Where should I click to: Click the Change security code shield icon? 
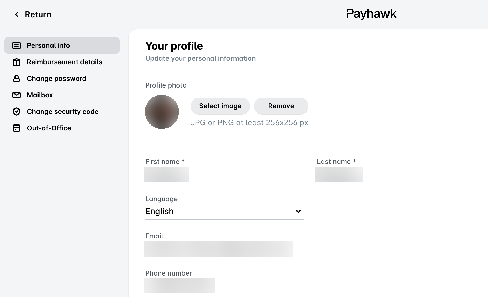point(17,112)
